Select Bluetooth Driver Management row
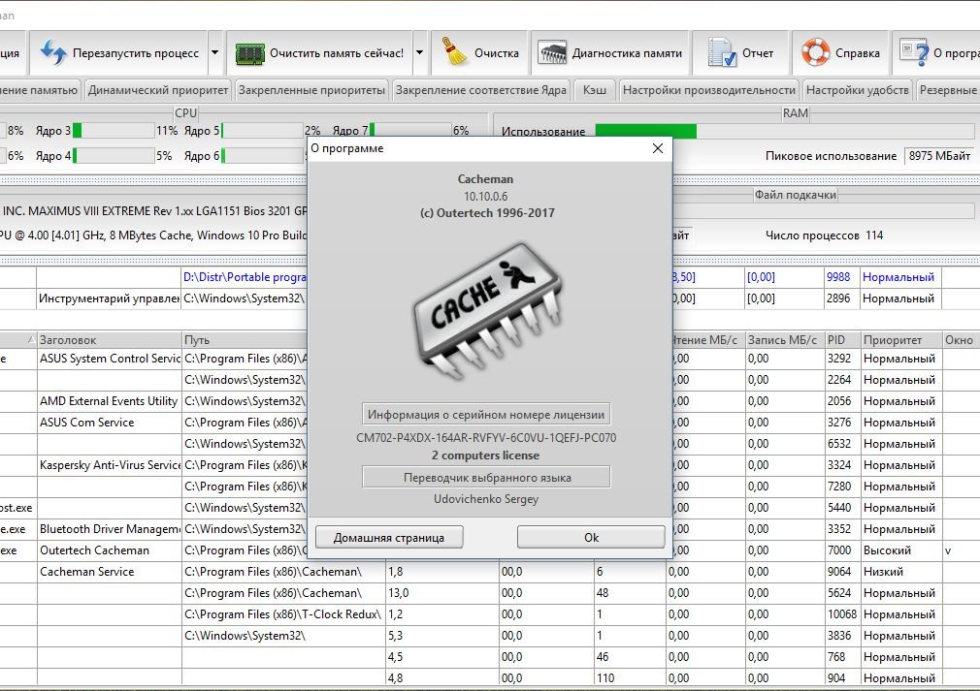The width and height of the screenshot is (980, 691). click(x=110, y=529)
